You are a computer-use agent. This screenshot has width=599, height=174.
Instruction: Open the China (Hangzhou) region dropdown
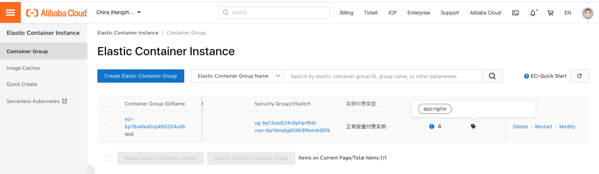[119, 12]
